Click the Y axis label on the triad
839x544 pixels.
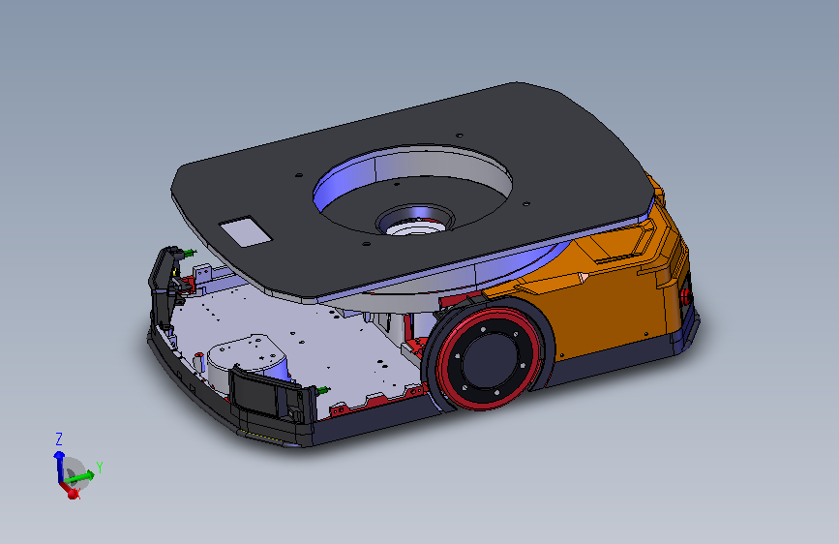(99, 468)
